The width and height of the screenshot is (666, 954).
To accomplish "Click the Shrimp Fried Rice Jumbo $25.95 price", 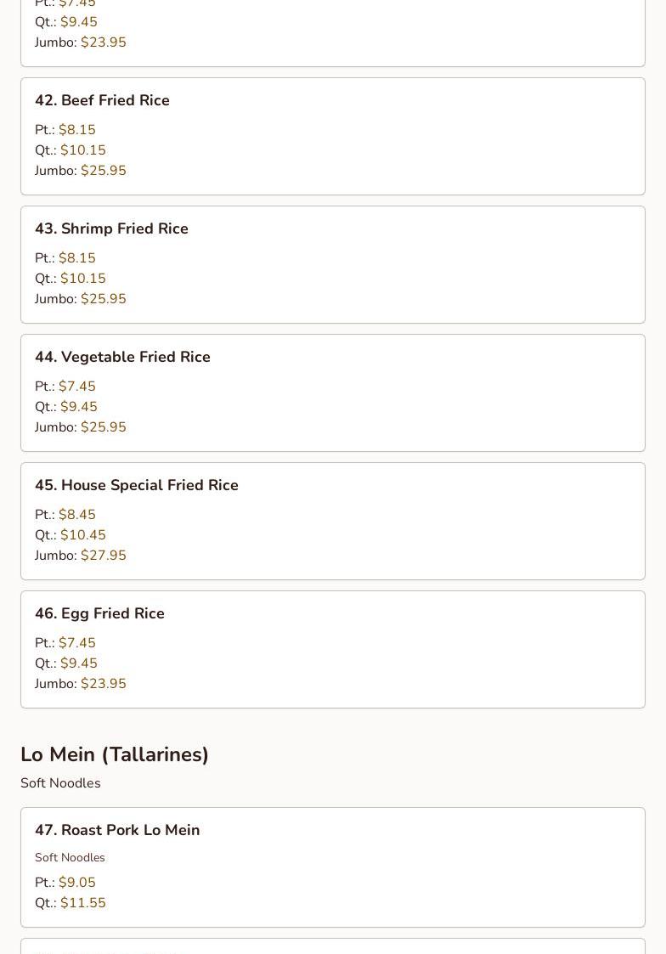I will pos(104,299).
